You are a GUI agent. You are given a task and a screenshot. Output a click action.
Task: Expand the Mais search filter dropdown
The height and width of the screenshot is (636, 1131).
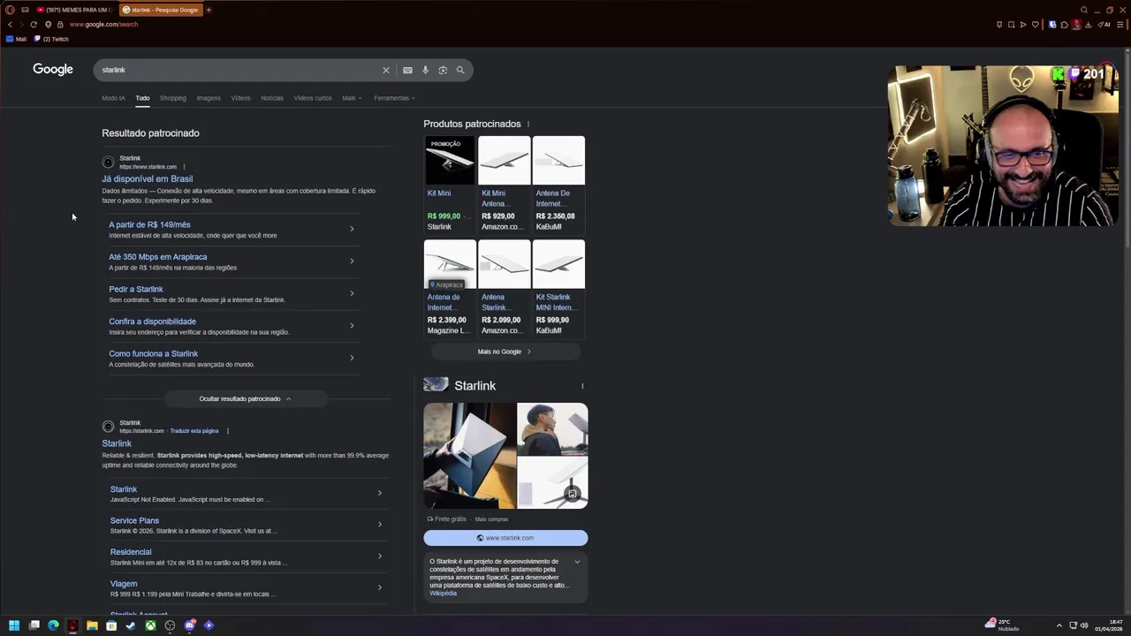352,98
